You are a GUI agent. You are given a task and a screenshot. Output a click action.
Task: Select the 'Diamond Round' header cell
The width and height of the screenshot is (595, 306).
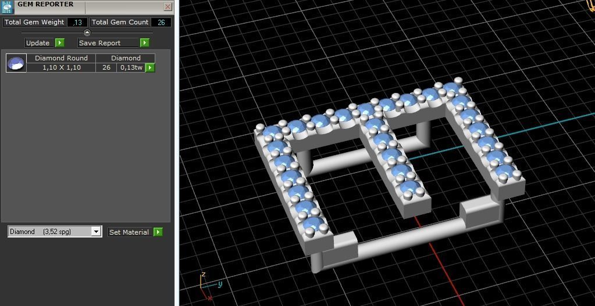(61, 58)
